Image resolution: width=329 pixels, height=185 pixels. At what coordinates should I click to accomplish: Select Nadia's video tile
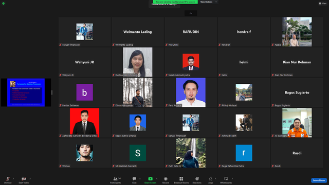(297, 32)
